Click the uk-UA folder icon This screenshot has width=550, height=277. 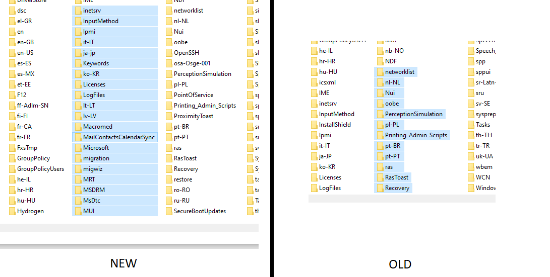click(471, 156)
